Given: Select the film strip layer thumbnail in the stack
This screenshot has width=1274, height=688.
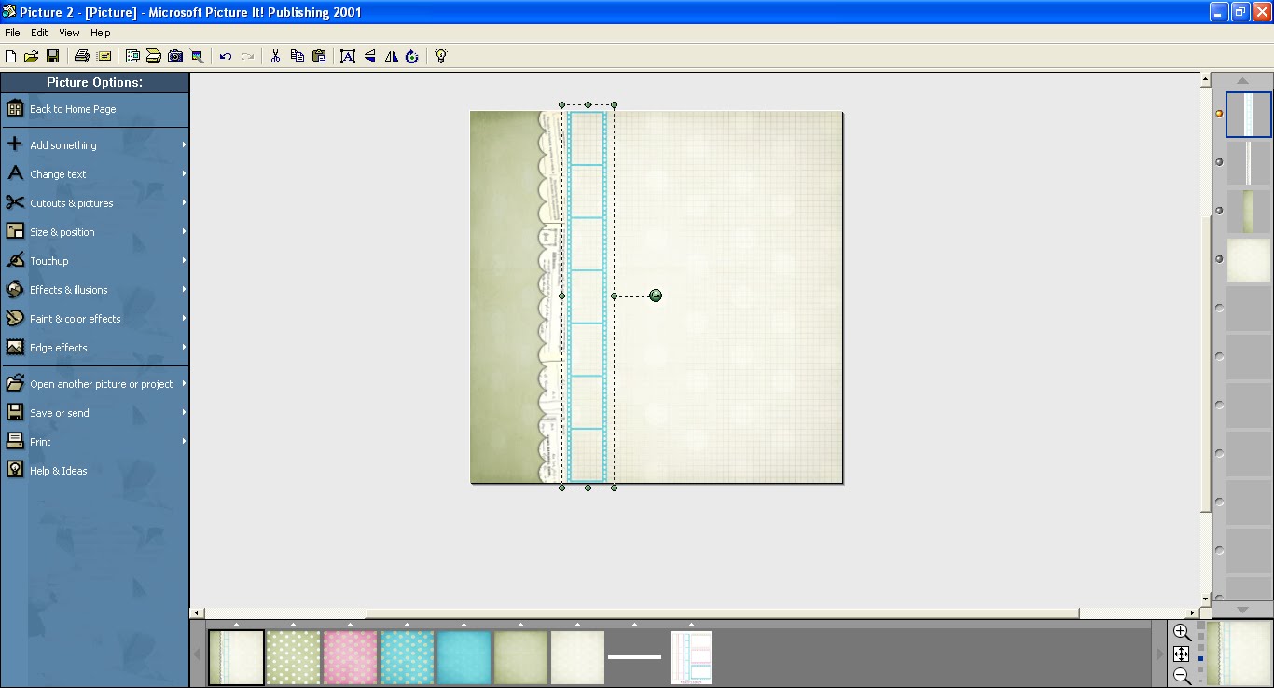Looking at the screenshot, I should tap(1249, 115).
